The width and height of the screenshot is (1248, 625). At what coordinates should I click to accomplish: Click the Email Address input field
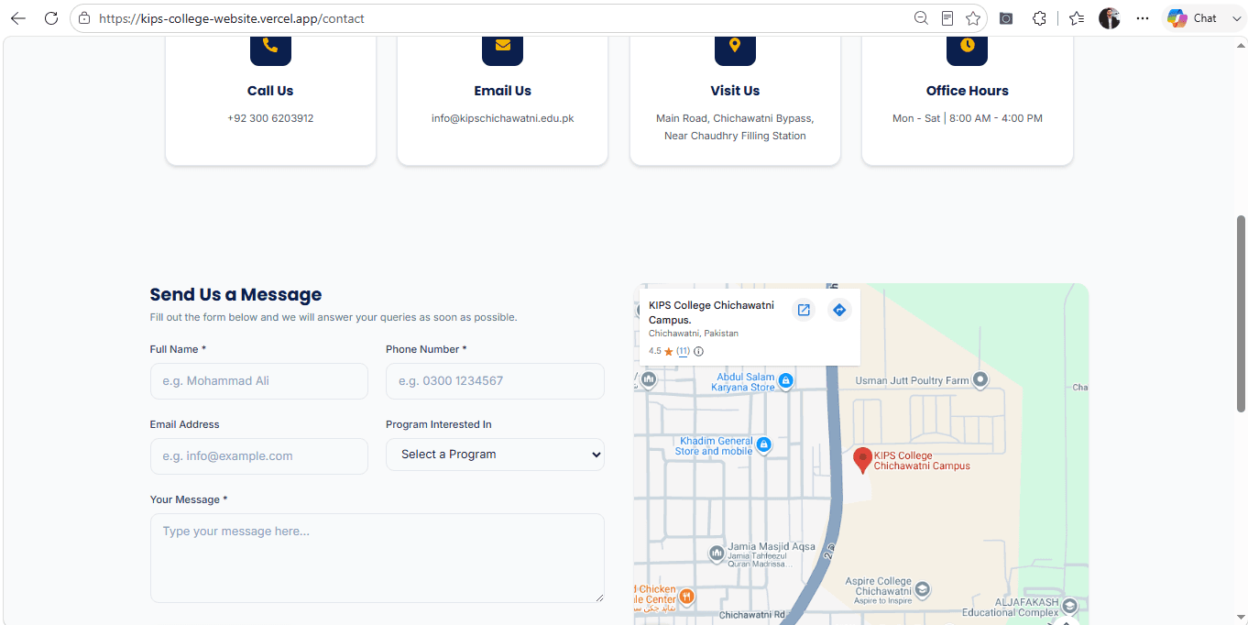[x=259, y=456]
